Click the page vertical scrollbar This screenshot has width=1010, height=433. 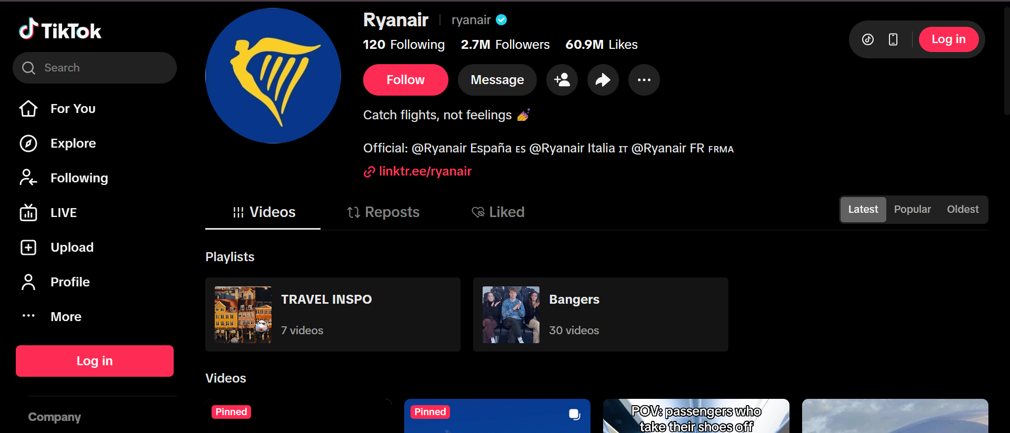(1007, 60)
